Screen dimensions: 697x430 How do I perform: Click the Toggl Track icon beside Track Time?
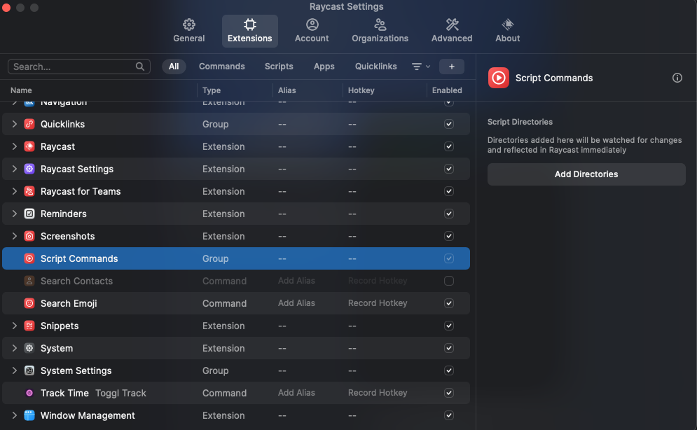pos(29,393)
